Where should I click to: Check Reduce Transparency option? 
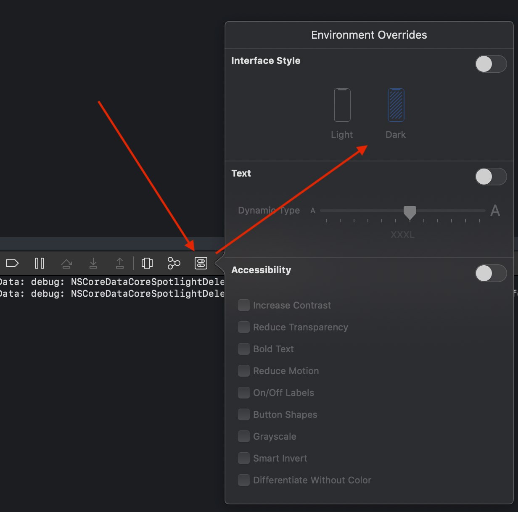[244, 327]
